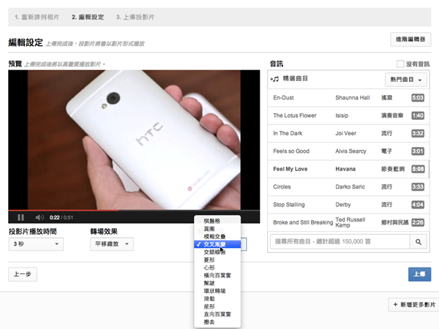Image resolution: width=439 pixels, height=329 pixels.
Task: Click artist name Alvis Searcy
Action: (x=350, y=151)
